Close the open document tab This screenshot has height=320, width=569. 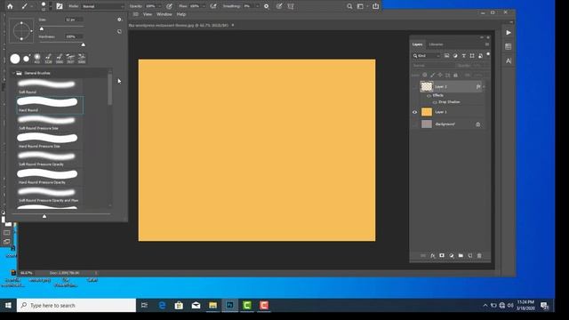233,26
